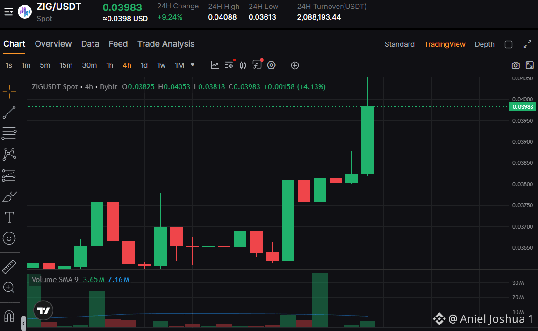
Task: Click the ZIG/USDT pair name
Action: point(59,7)
